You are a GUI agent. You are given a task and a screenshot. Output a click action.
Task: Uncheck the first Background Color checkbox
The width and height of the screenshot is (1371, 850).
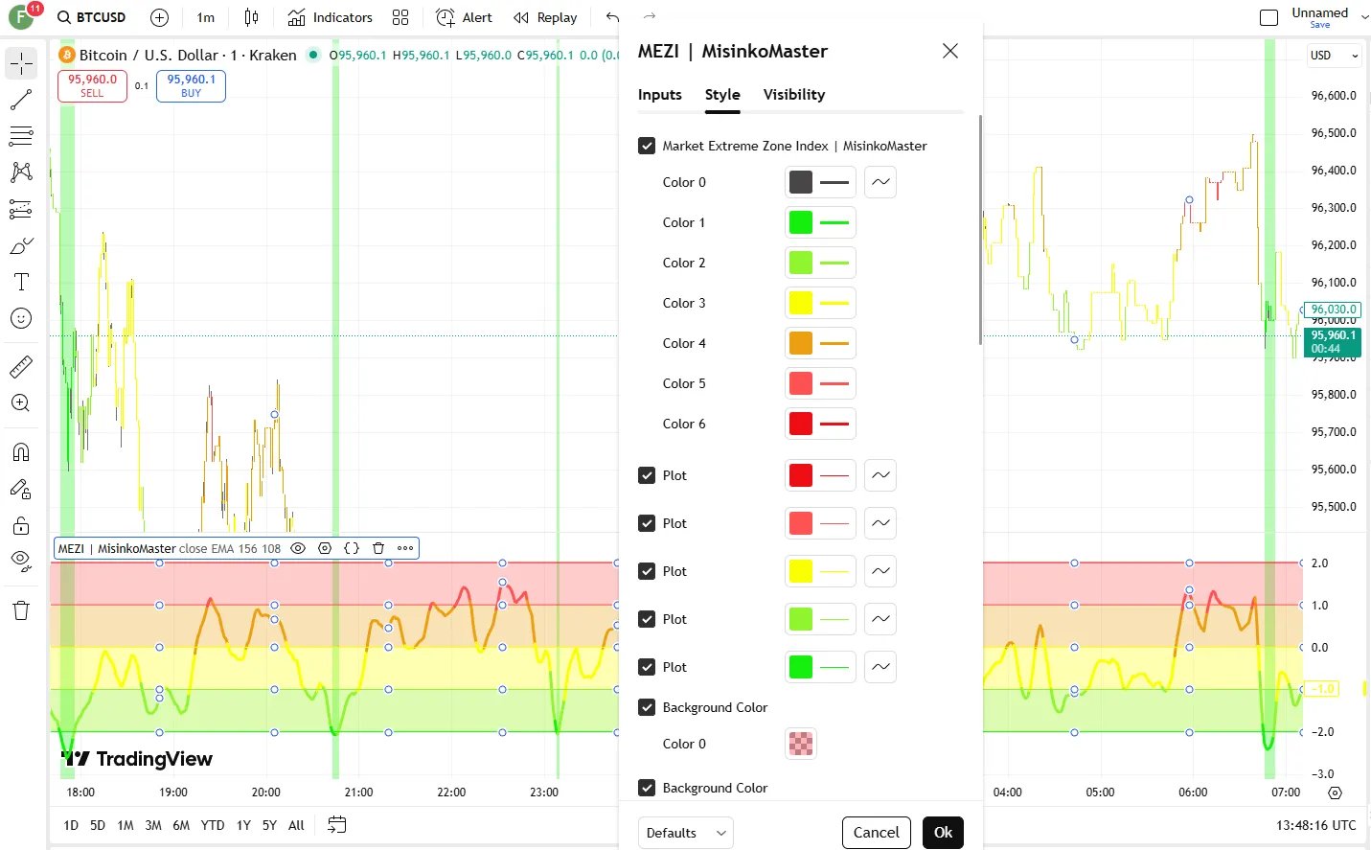coord(647,707)
